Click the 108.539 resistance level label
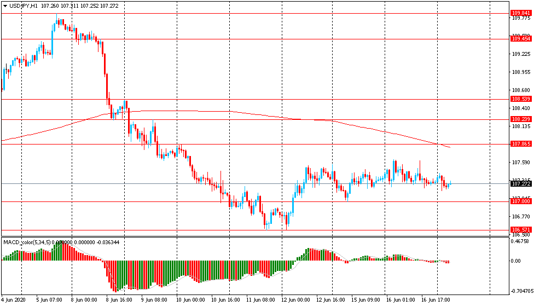 [x=521, y=99]
